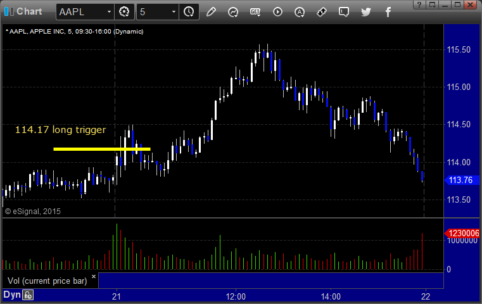
Task: Click the circular play replay button
Action: coord(277,12)
